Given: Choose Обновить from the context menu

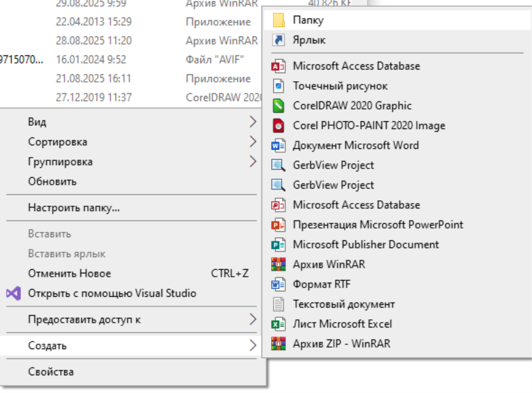Looking at the screenshot, I should pyautogui.click(x=132, y=181).
